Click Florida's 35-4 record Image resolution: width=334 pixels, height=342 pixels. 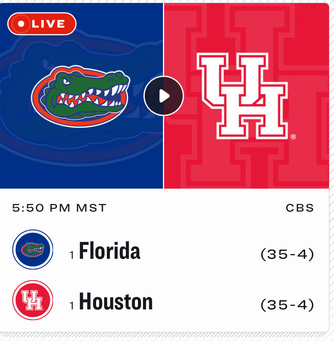287,254
